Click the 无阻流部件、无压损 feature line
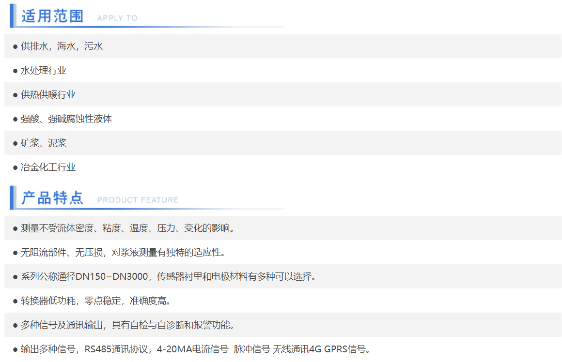This screenshot has height=362, width=562. tap(123, 252)
